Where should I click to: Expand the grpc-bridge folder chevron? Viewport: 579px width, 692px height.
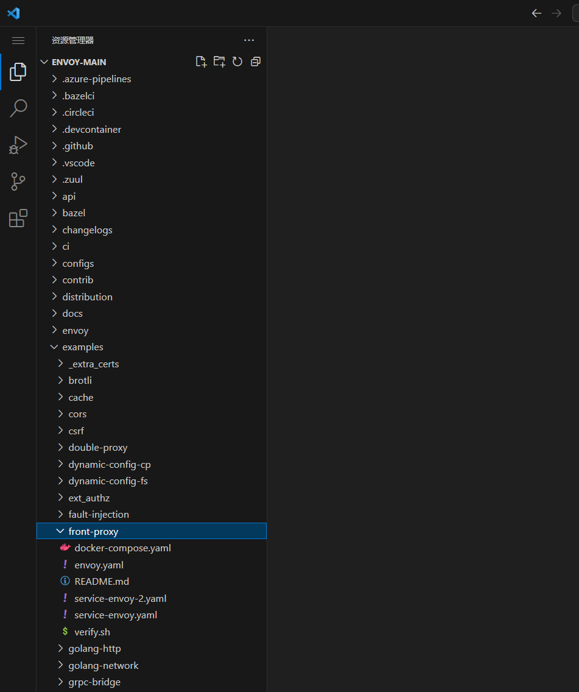[60, 682]
